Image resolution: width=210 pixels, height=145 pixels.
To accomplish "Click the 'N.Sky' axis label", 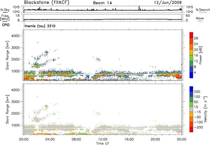I will [x=5, y=10].
